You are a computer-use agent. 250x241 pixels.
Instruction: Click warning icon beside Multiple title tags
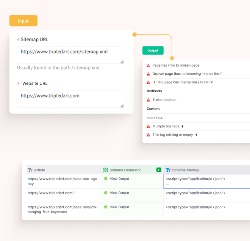click(148, 126)
